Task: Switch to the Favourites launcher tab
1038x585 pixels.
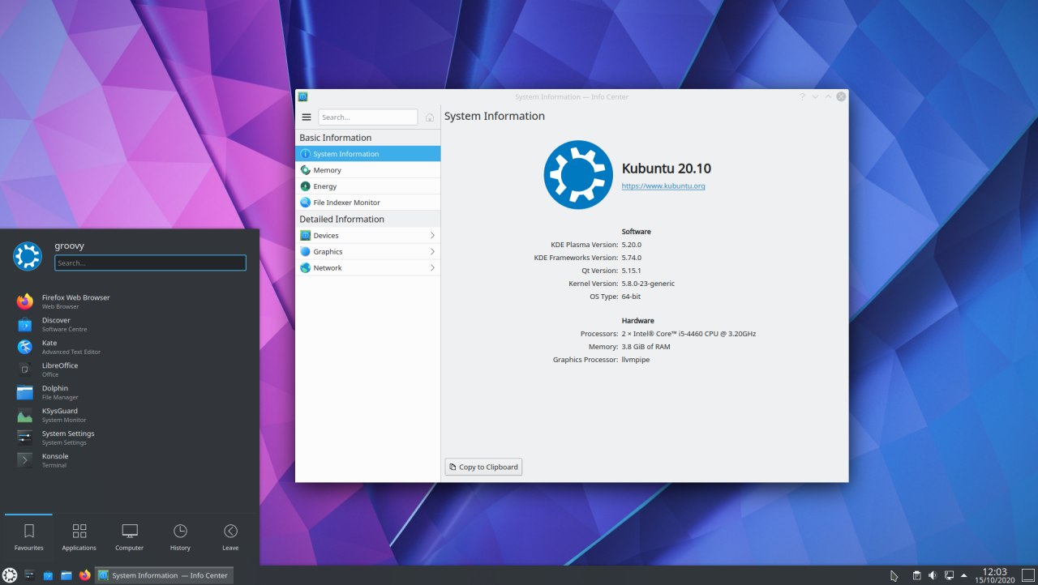Action: 28,537
